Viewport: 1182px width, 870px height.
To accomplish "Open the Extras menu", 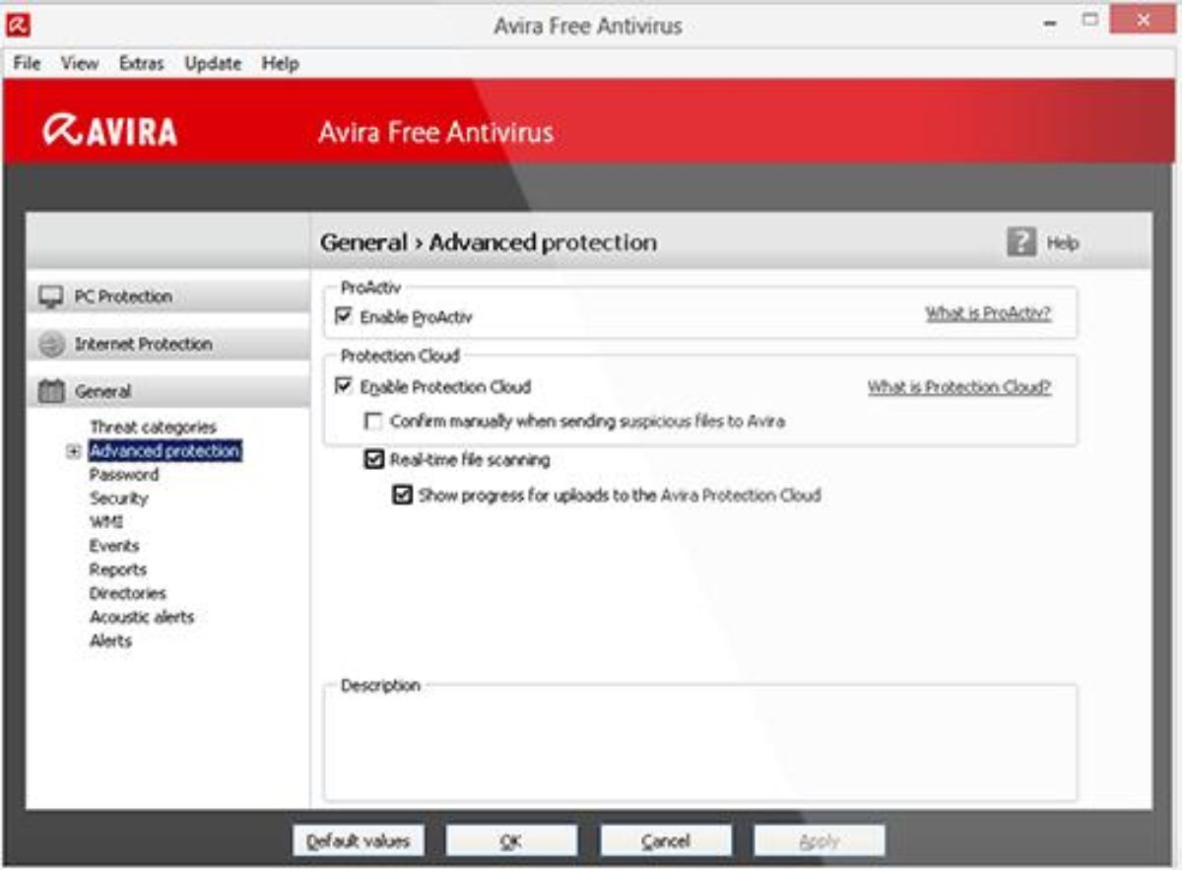I will click(x=141, y=63).
